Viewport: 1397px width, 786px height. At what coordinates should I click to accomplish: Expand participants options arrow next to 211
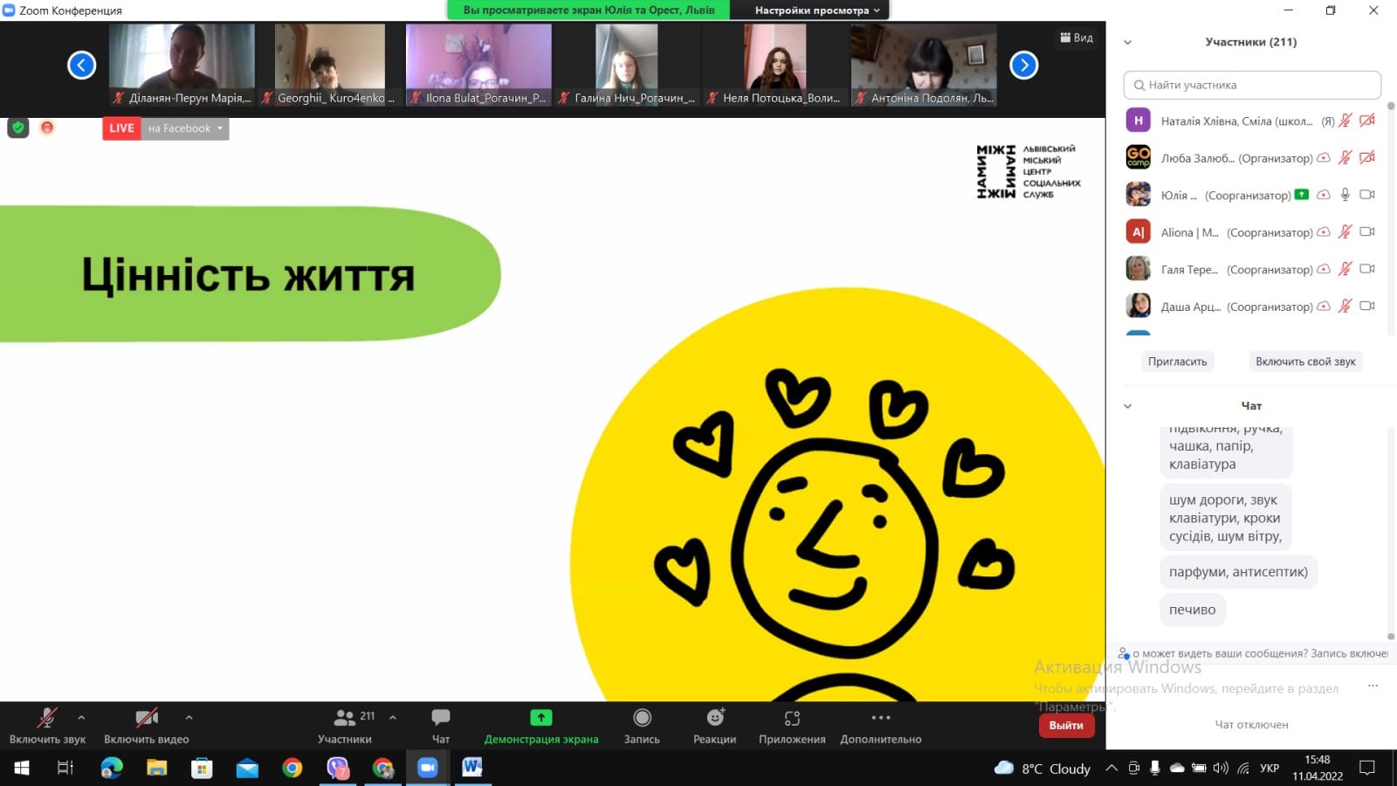pos(393,717)
